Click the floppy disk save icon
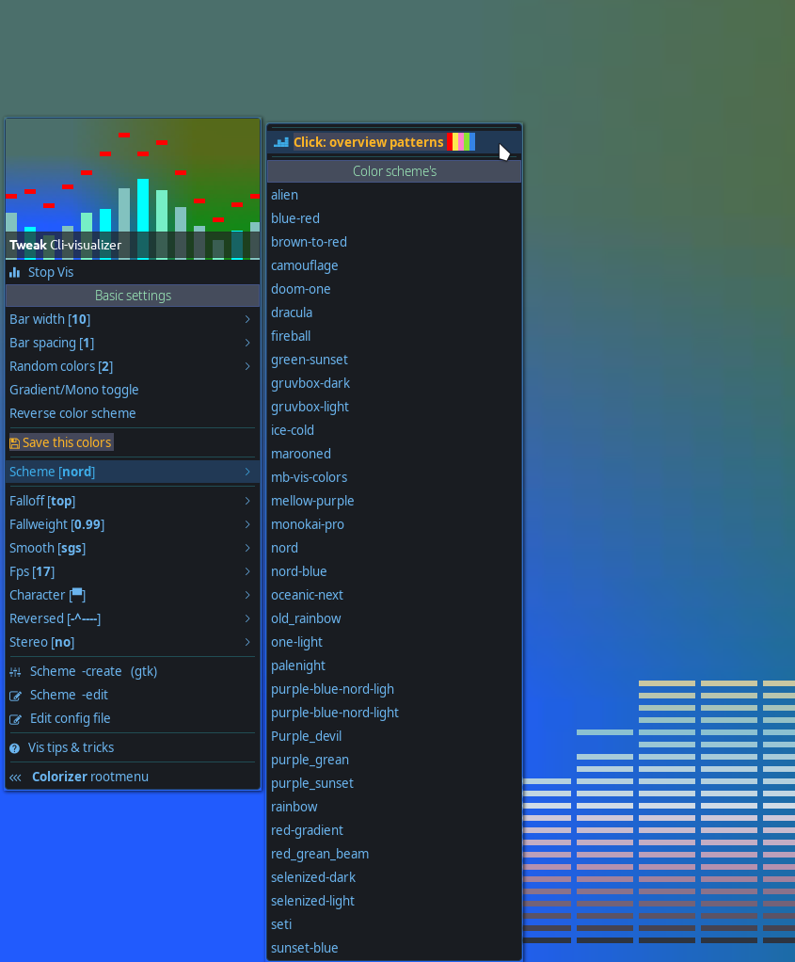The image size is (795, 962). pyautogui.click(x=15, y=442)
